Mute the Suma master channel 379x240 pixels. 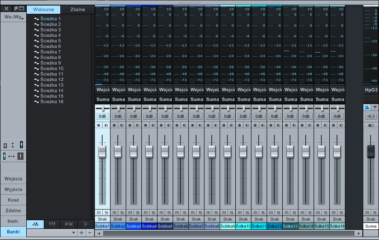(x=367, y=213)
